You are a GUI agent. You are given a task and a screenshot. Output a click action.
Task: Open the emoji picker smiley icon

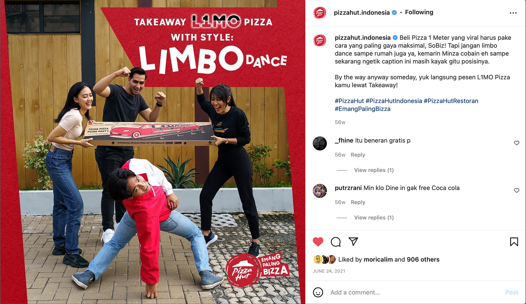pos(318,292)
